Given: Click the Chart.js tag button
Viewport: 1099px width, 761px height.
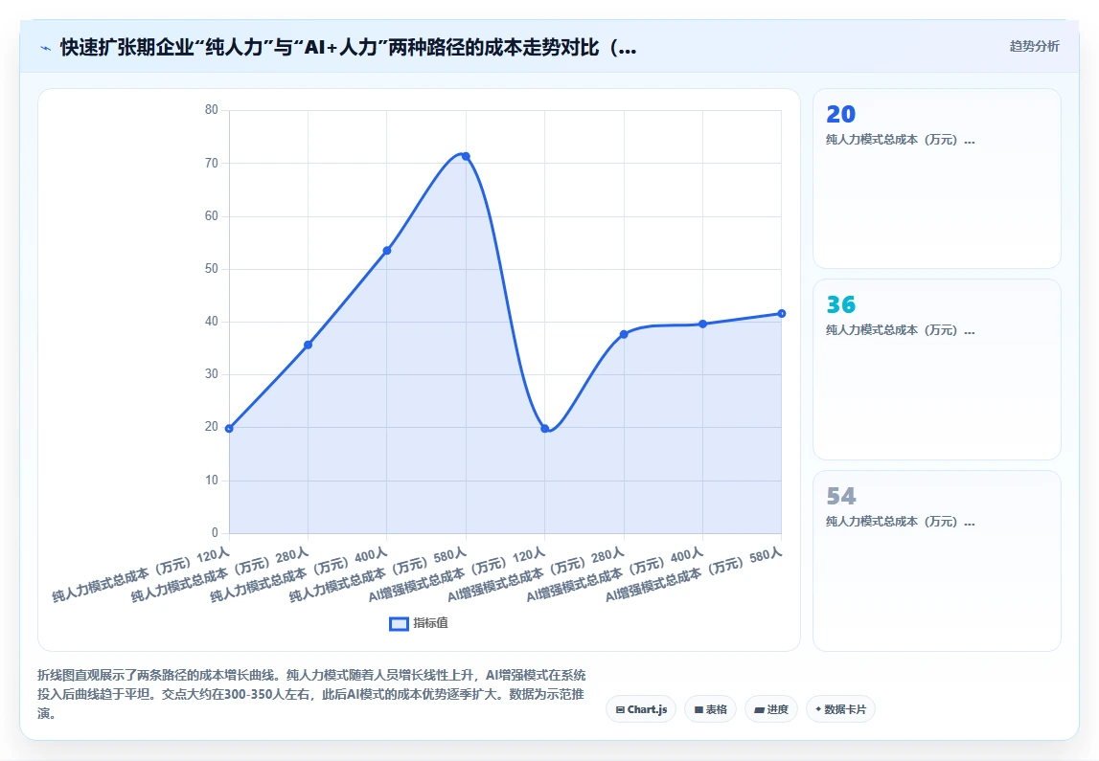Looking at the screenshot, I should pos(641,709).
